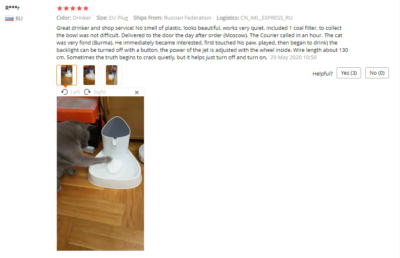Click the 'Left' rotate label

75,92
